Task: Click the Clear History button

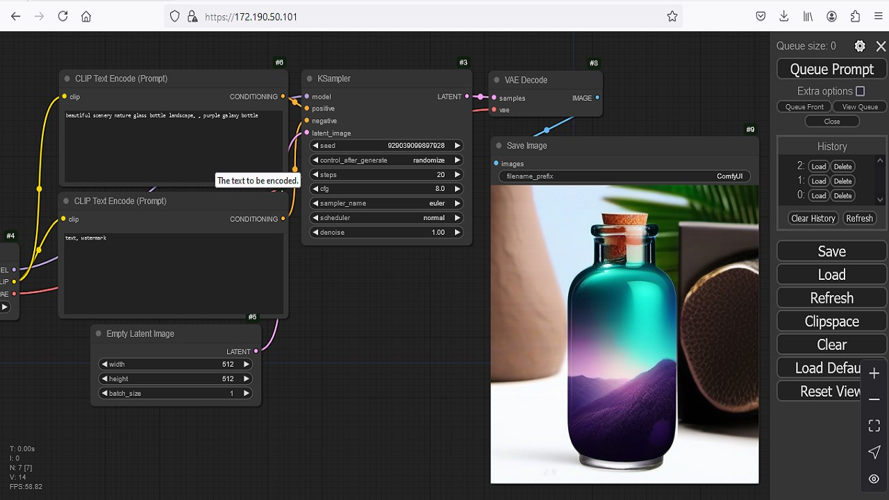Action: [x=813, y=218]
